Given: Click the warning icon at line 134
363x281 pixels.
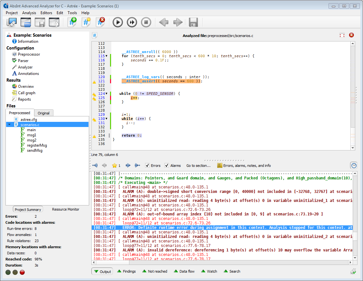Looking at the screenshot, I should (94, 136).
